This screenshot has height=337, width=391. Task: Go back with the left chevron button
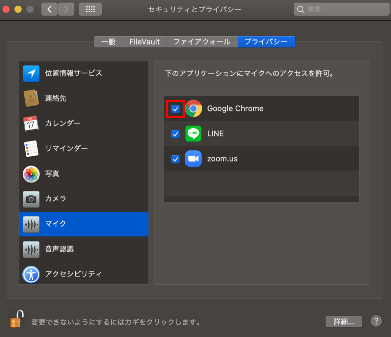[x=49, y=9]
